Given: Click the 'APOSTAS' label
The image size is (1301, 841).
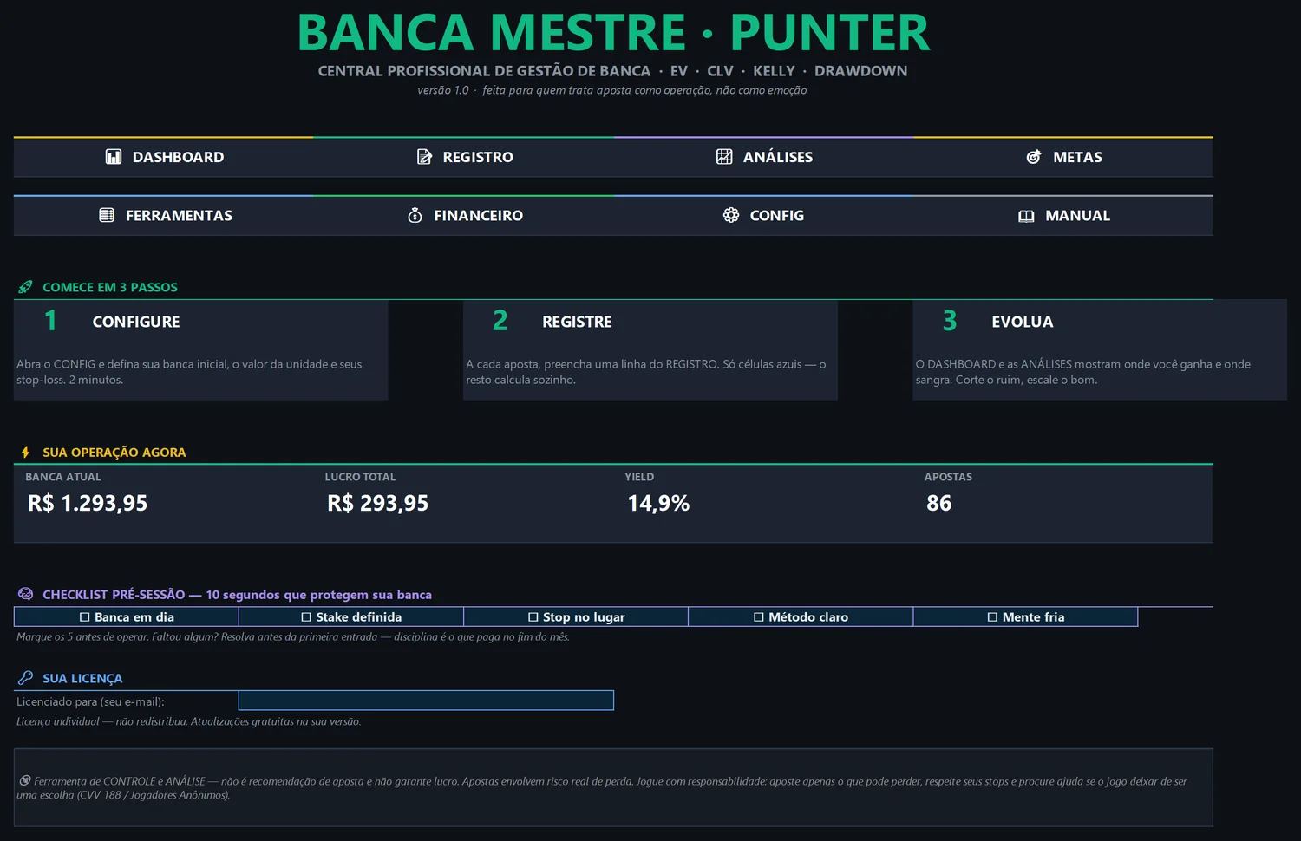Looking at the screenshot, I should (x=948, y=477).
